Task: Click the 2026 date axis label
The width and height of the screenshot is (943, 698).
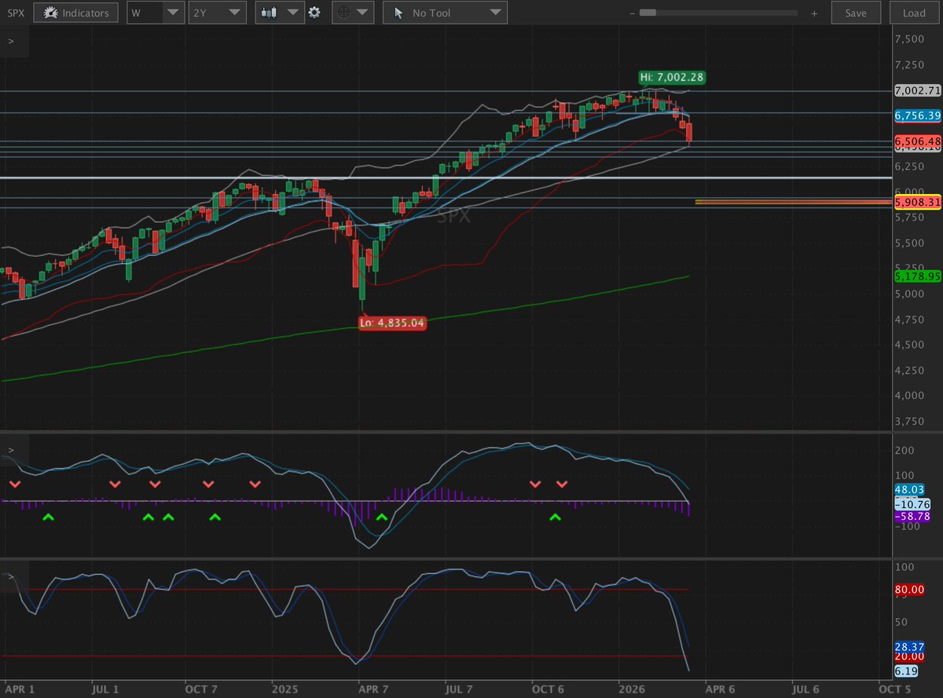Action: [x=631, y=689]
